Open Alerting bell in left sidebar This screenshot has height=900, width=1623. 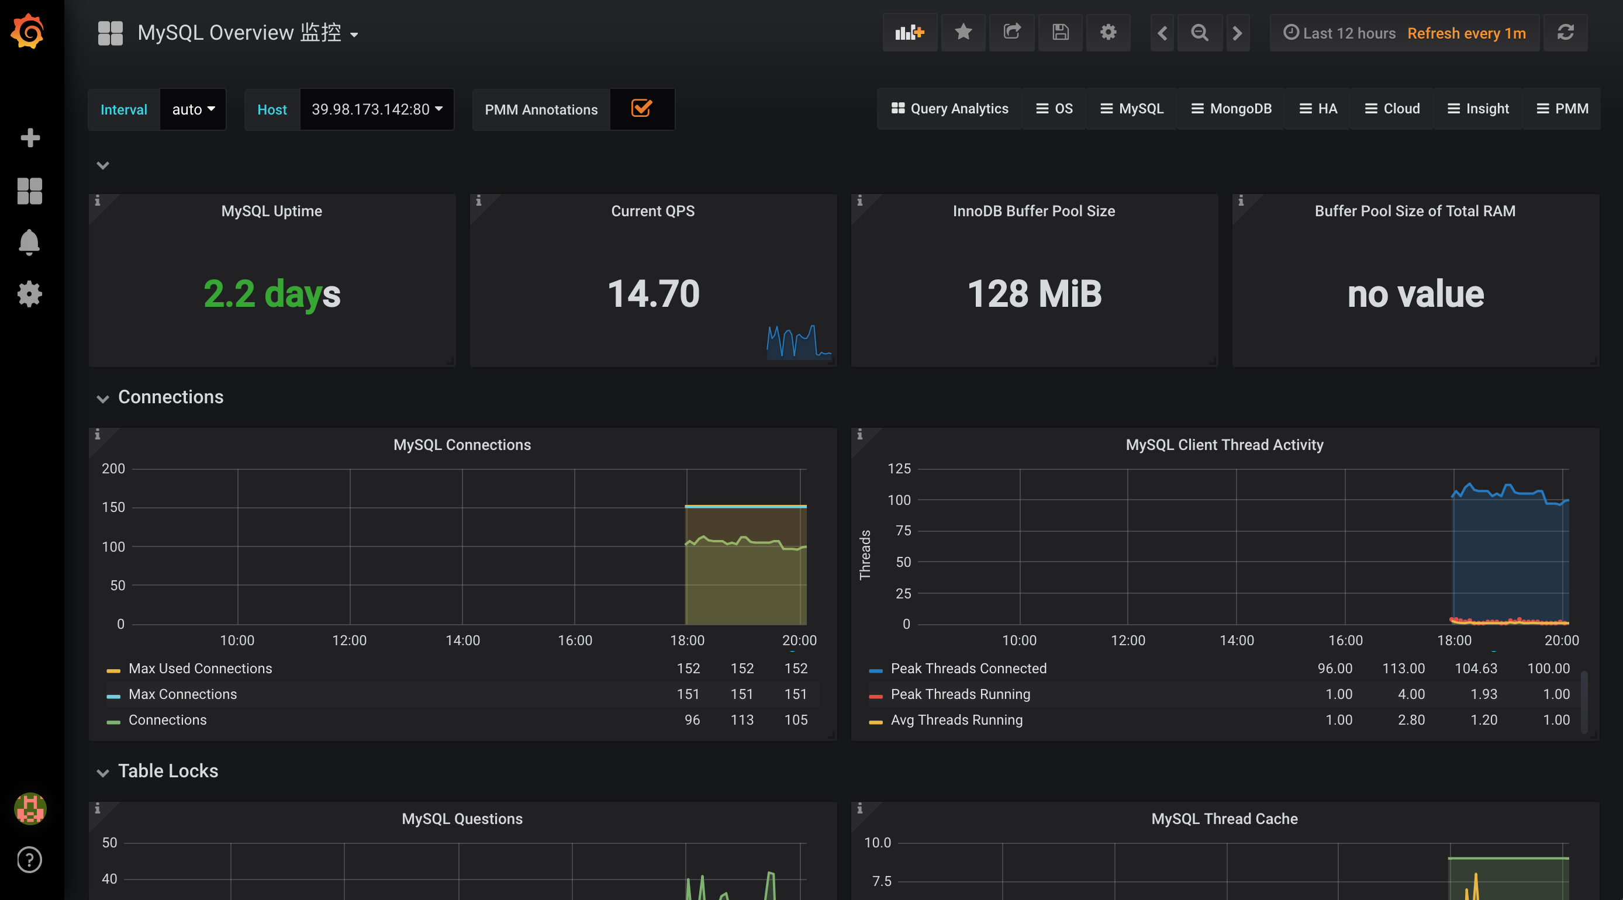click(29, 243)
